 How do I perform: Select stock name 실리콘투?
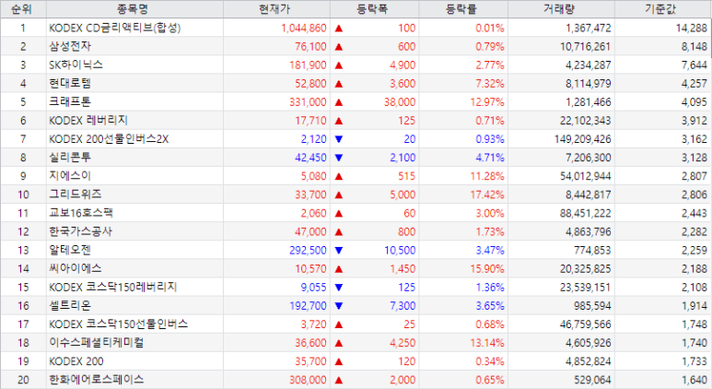[70, 158]
